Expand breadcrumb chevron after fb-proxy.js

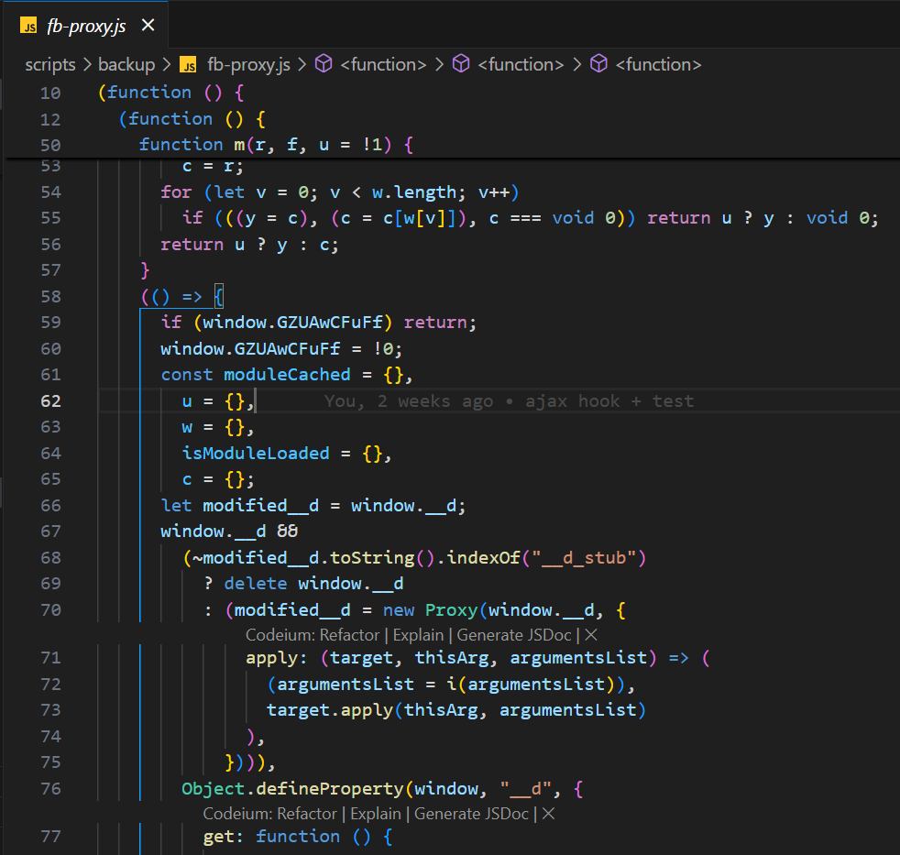point(302,64)
